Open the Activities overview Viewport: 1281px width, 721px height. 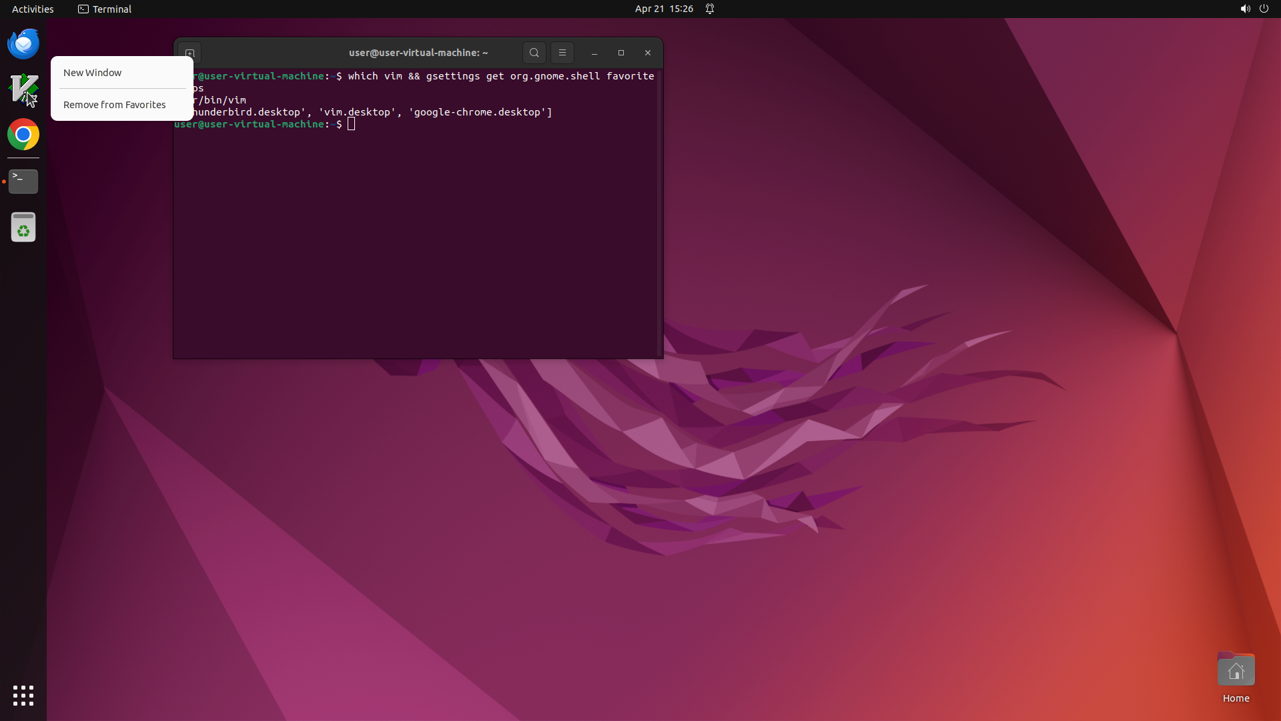(33, 9)
